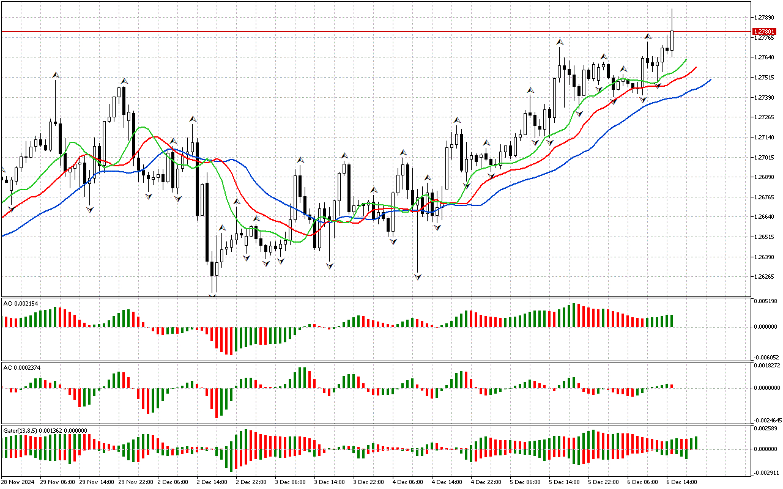The width and height of the screenshot is (783, 489).
Task: Click the 0.005198 value on the AO scale
Action: 766,301
